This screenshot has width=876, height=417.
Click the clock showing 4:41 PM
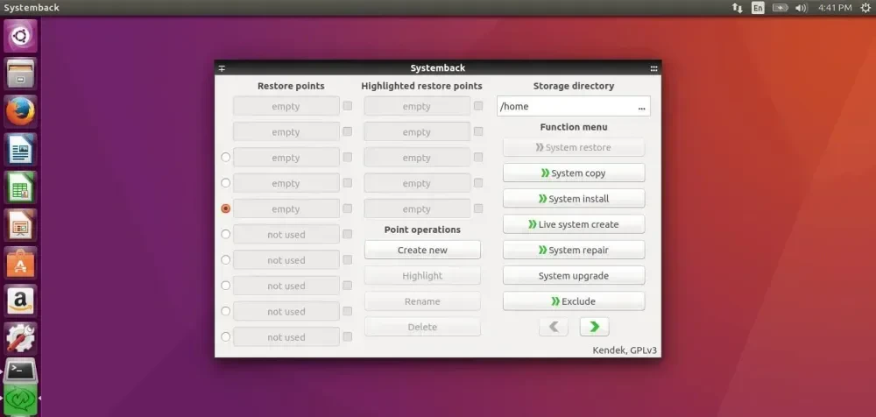(x=835, y=8)
